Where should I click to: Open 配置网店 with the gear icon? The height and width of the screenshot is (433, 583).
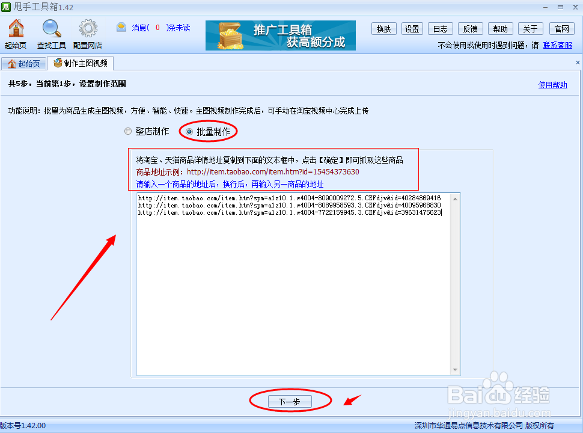point(88,29)
